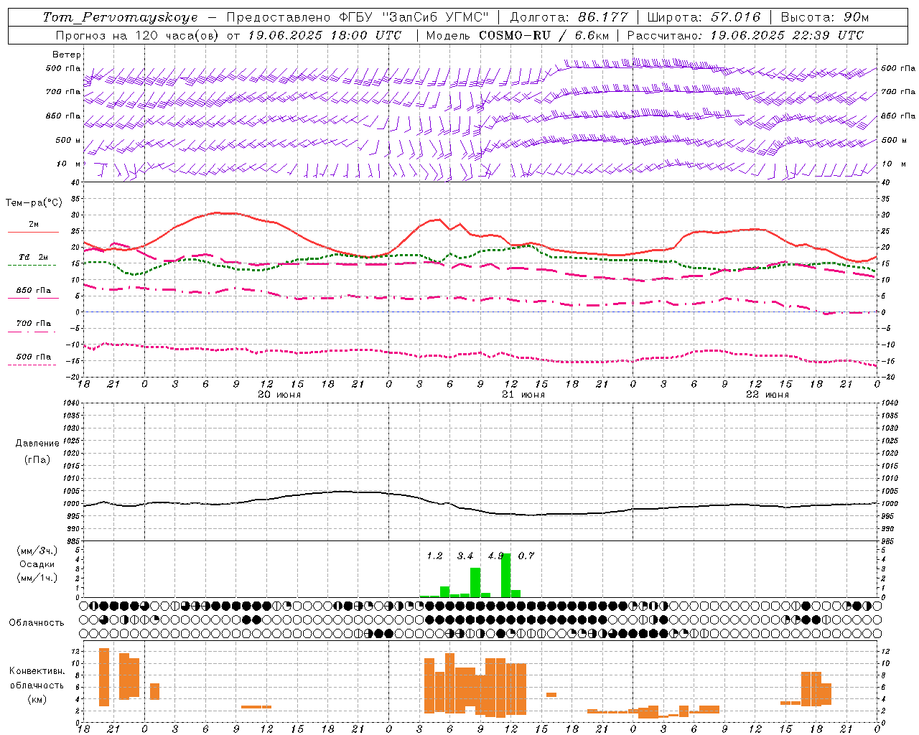Viewport: 919px width, 735px height.
Task: Click the '21 июня' date label
Action: click(523, 394)
